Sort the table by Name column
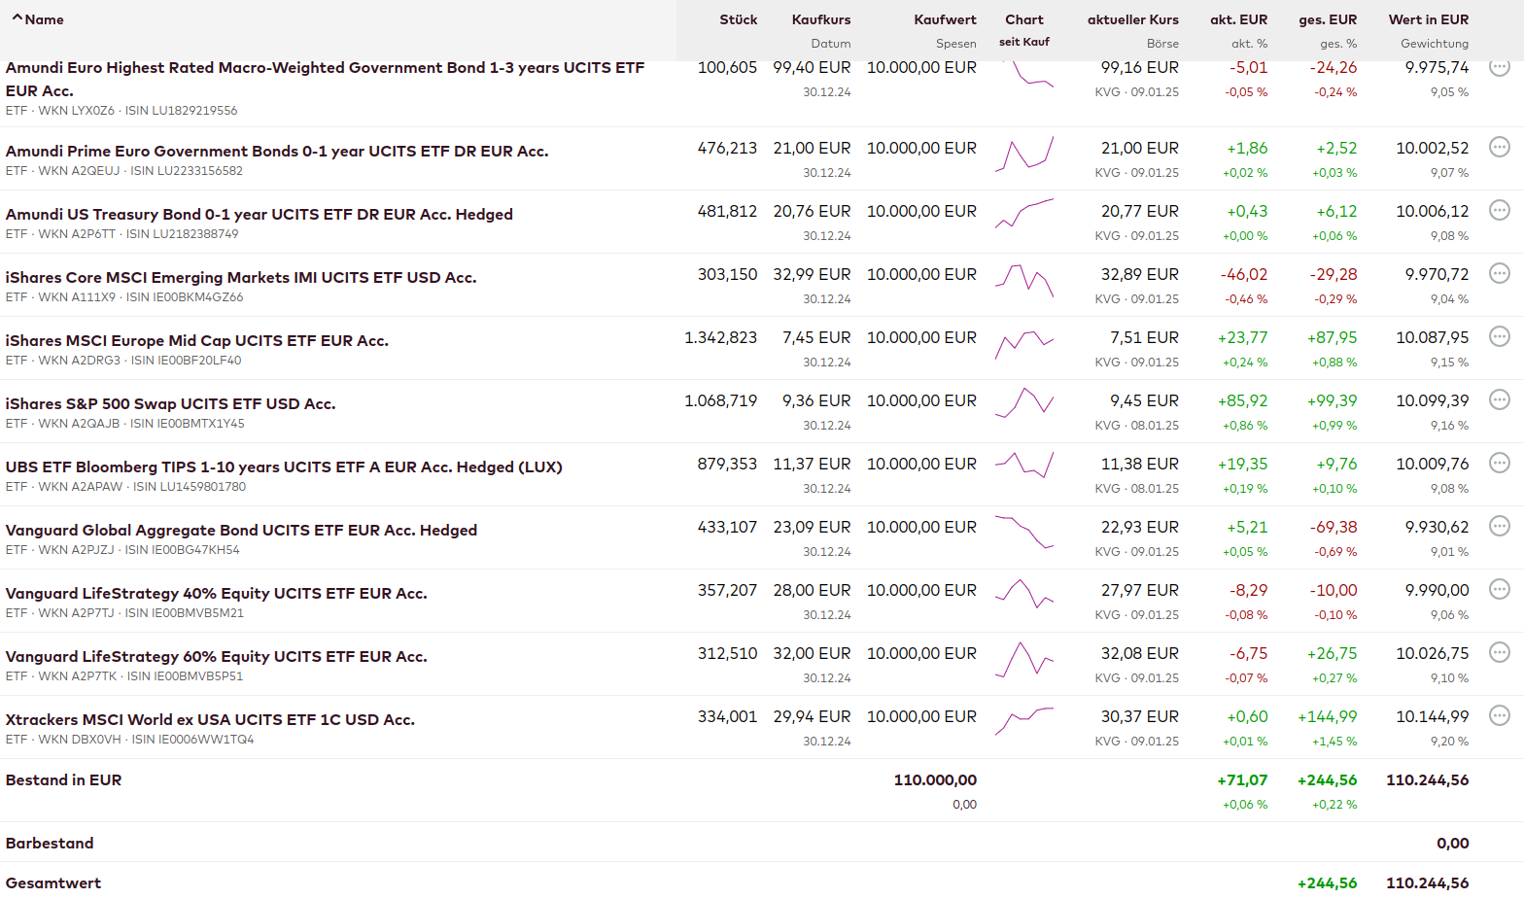1524x899 pixels. 44,19
